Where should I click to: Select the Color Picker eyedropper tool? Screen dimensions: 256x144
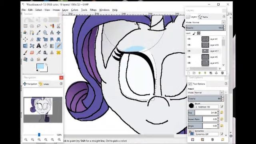38,32
